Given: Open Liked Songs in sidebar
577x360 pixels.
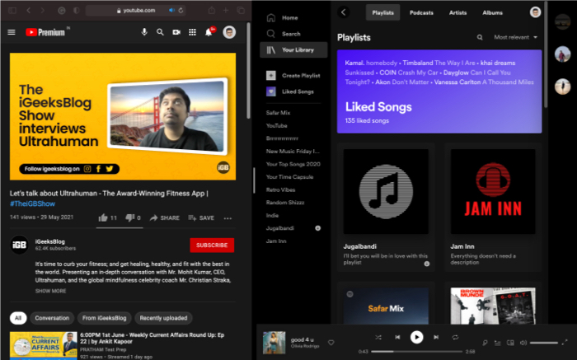Looking at the screenshot, I should point(290,91).
